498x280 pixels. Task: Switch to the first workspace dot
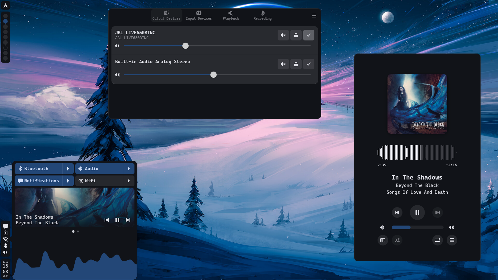coord(5,16)
